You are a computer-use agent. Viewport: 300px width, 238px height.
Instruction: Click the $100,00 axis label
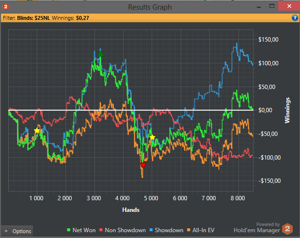[268, 63]
